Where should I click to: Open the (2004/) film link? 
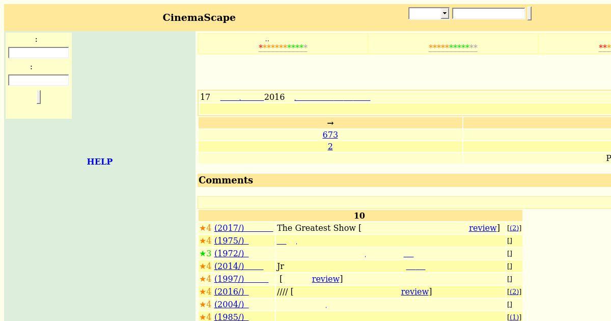(231, 304)
